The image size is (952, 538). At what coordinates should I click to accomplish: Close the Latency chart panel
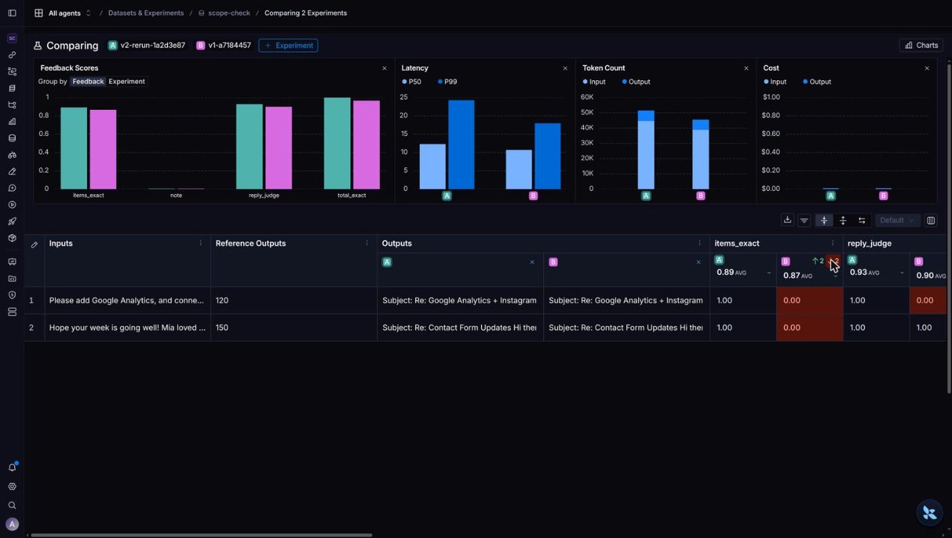(565, 68)
